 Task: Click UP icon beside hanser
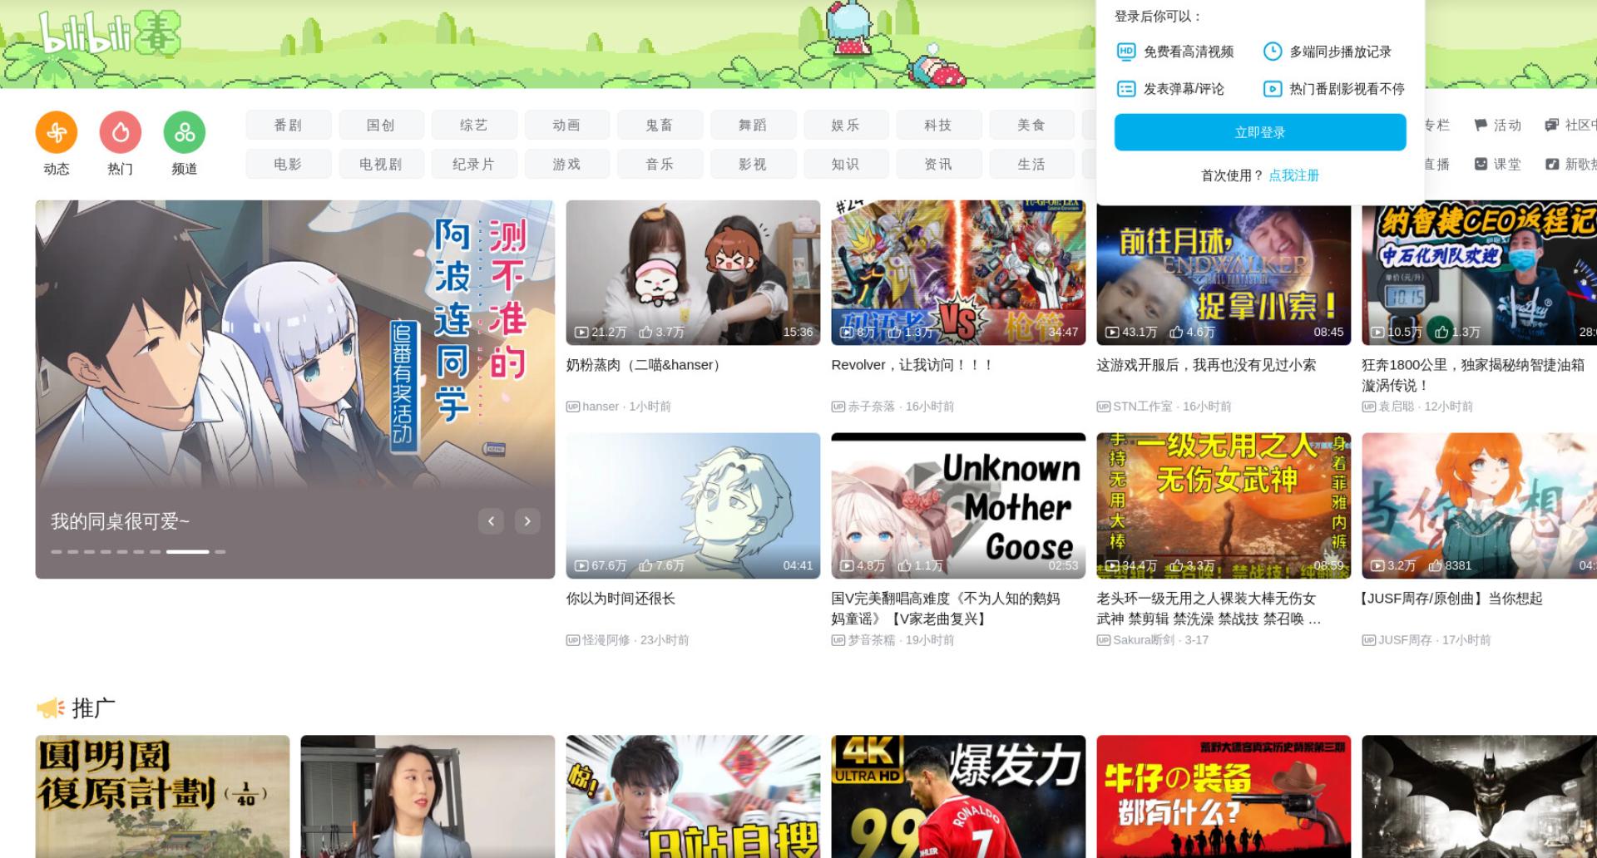tap(572, 407)
